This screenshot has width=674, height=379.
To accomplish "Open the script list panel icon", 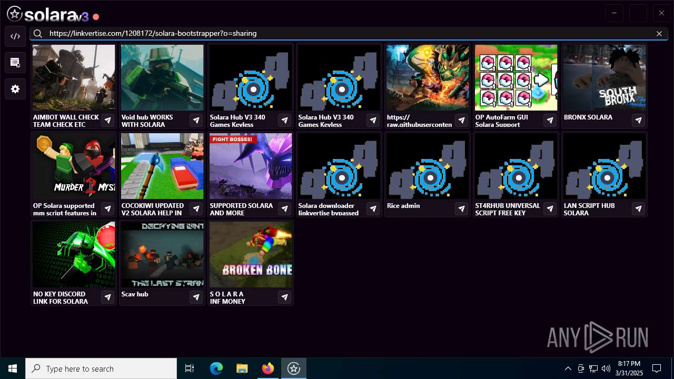I will coord(15,63).
